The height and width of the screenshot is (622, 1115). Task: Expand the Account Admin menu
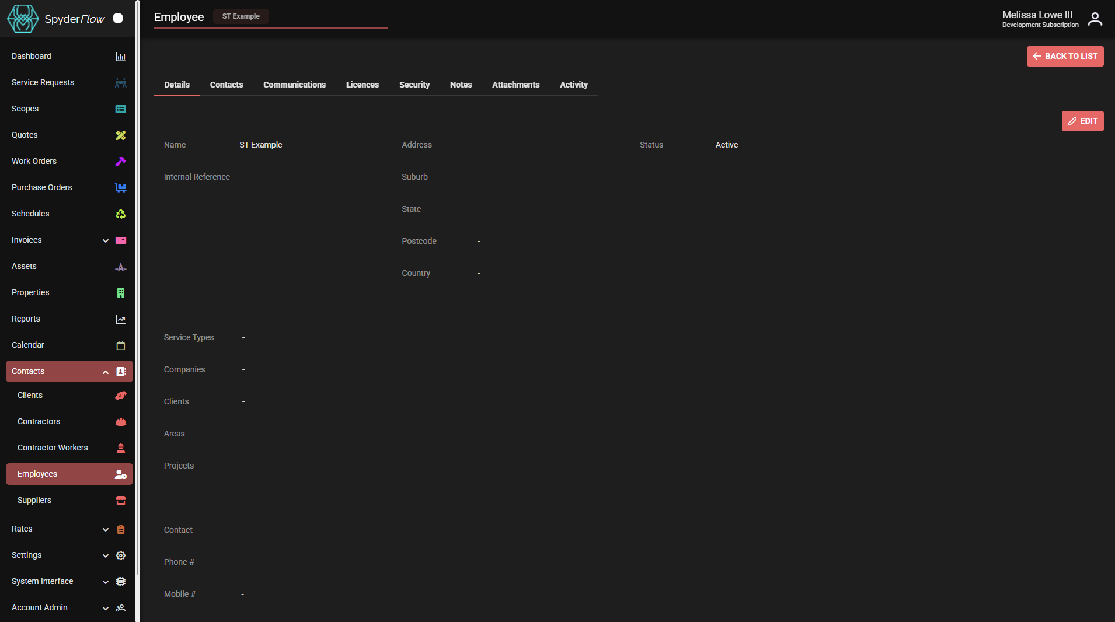click(106, 608)
